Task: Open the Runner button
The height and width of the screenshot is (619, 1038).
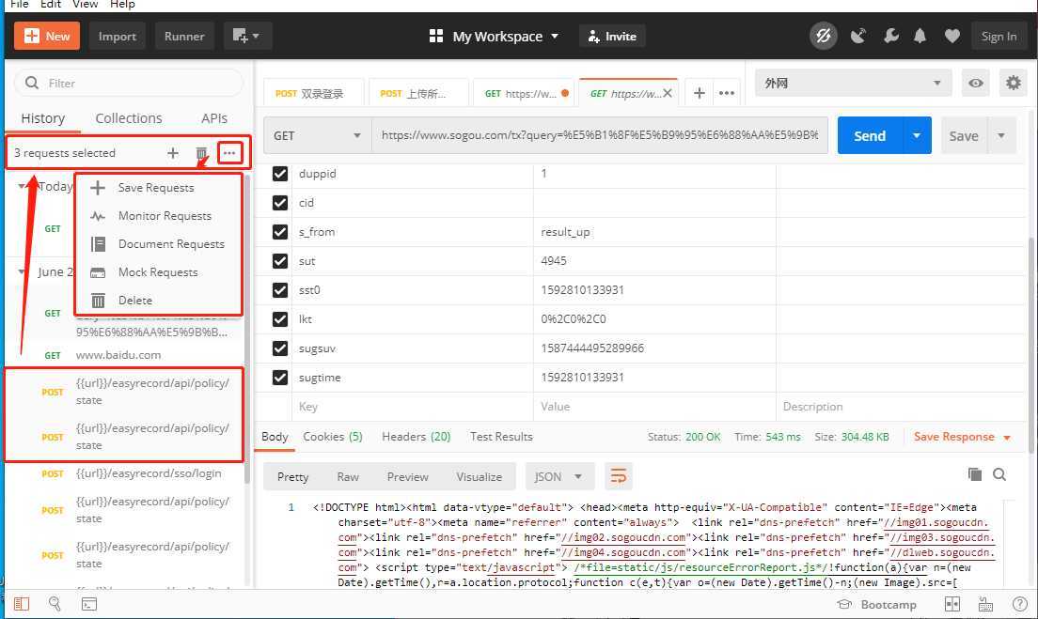Action: tap(184, 36)
